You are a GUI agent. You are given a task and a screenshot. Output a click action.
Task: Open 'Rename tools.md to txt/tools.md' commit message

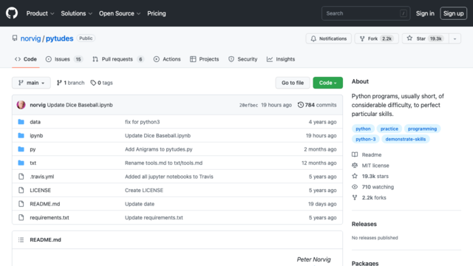click(163, 163)
